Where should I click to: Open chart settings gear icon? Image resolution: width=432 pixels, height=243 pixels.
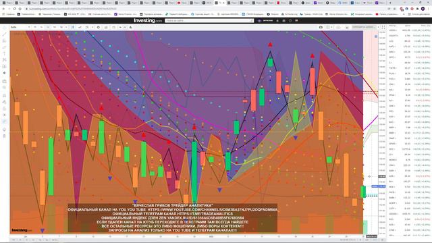tap(99, 27)
